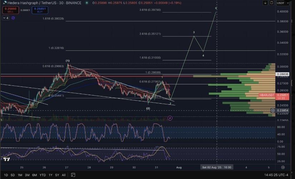
Task: Click the closing price C0.25851 readout
Action: (145, 3)
